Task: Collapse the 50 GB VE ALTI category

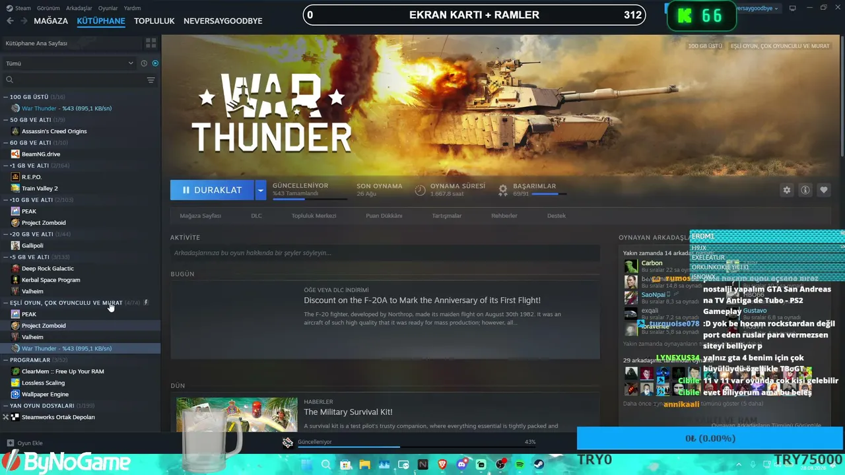Action: click(6, 119)
